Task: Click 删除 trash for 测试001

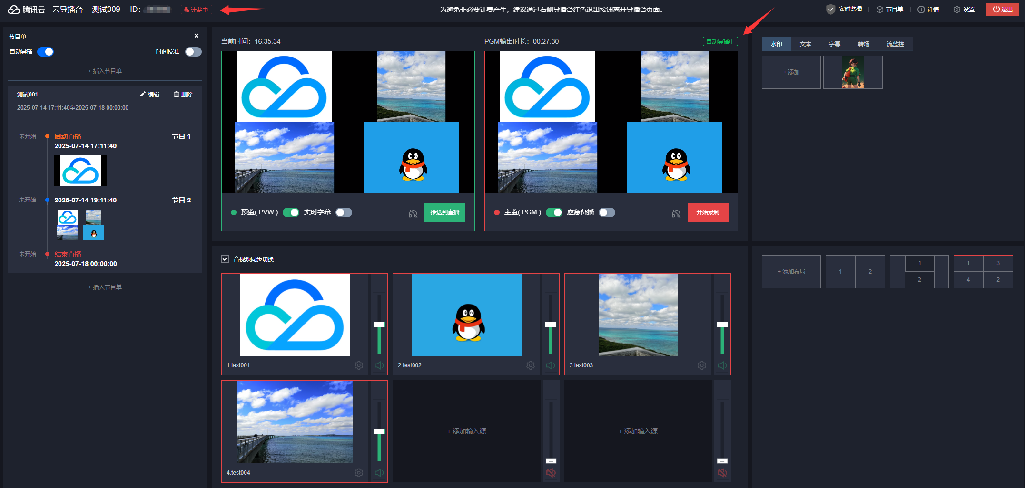Action: 183,95
